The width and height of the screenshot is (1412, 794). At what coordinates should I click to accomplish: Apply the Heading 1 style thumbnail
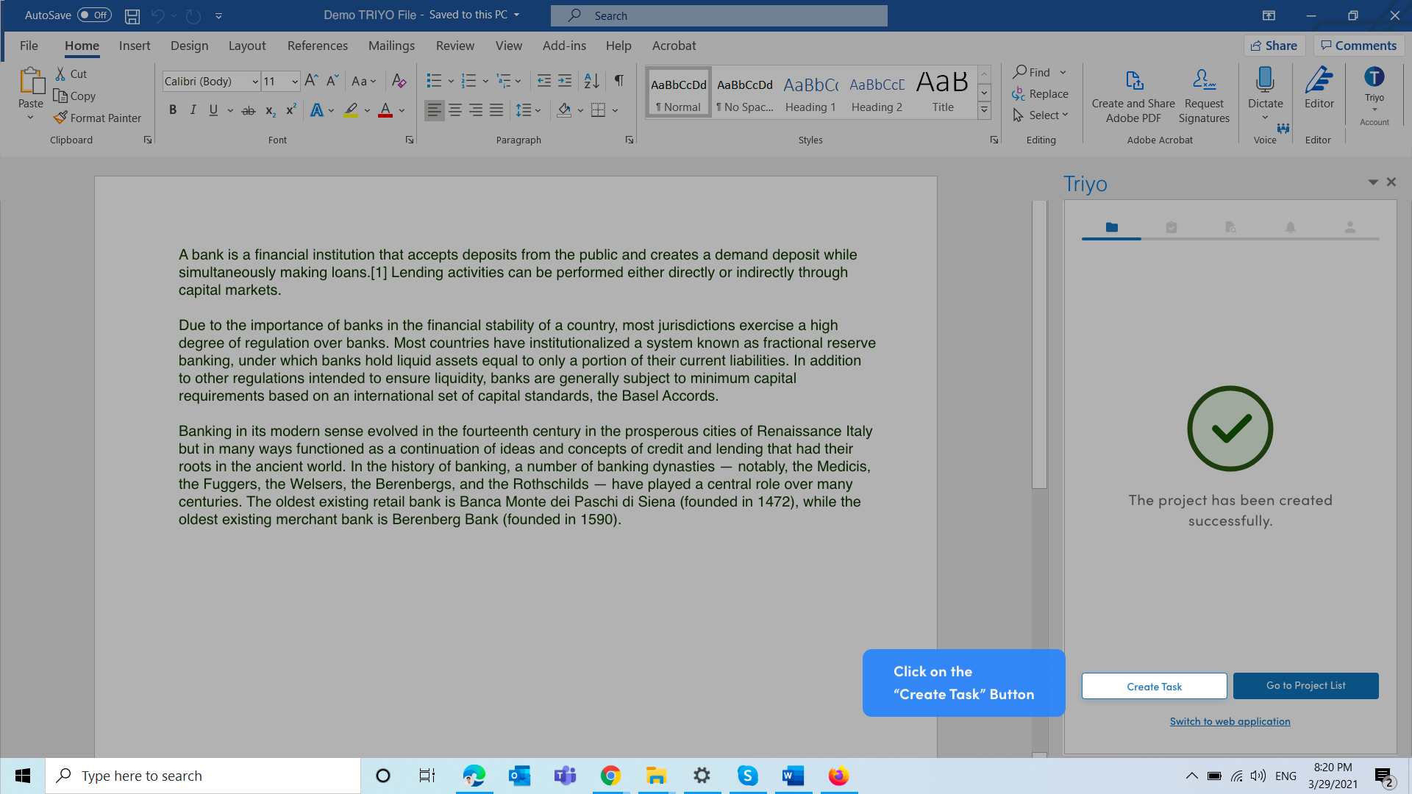coord(810,93)
